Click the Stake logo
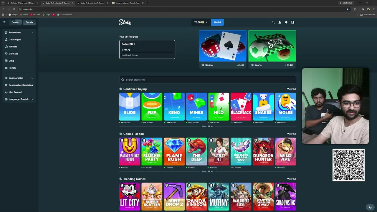This screenshot has height=212, width=377. tap(125, 22)
